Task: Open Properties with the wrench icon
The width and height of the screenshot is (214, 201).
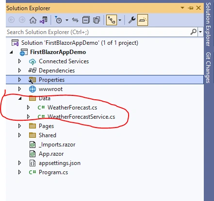Action: click(132, 20)
